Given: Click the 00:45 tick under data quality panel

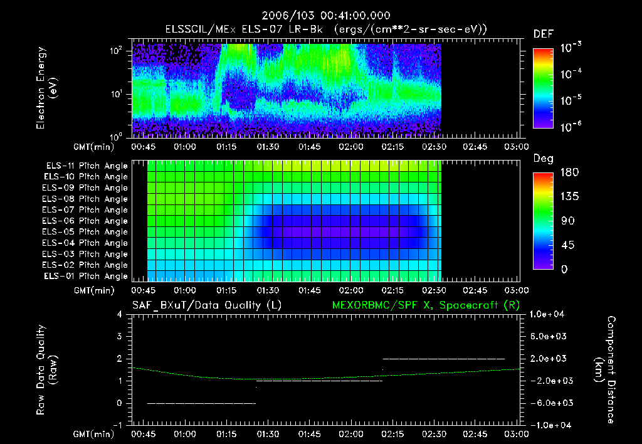Looking at the screenshot, I should pyautogui.click(x=144, y=434).
